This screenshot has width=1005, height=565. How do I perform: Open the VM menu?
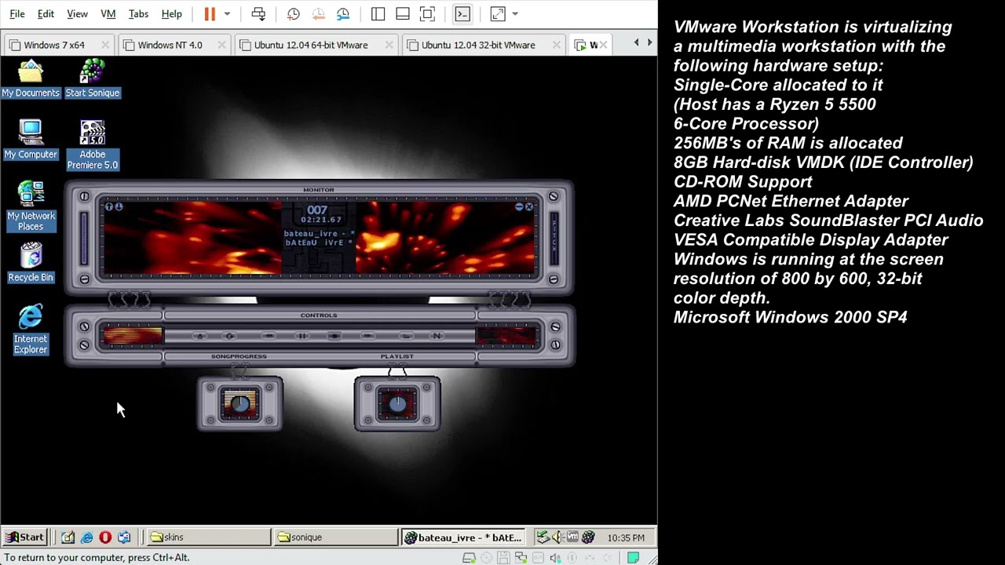[x=108, y=14]
